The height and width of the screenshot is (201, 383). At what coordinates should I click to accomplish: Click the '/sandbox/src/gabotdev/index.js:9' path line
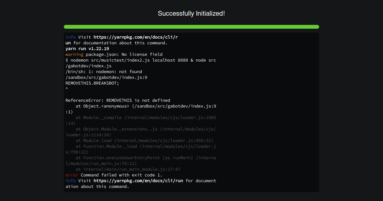click(x=106, y=77)
